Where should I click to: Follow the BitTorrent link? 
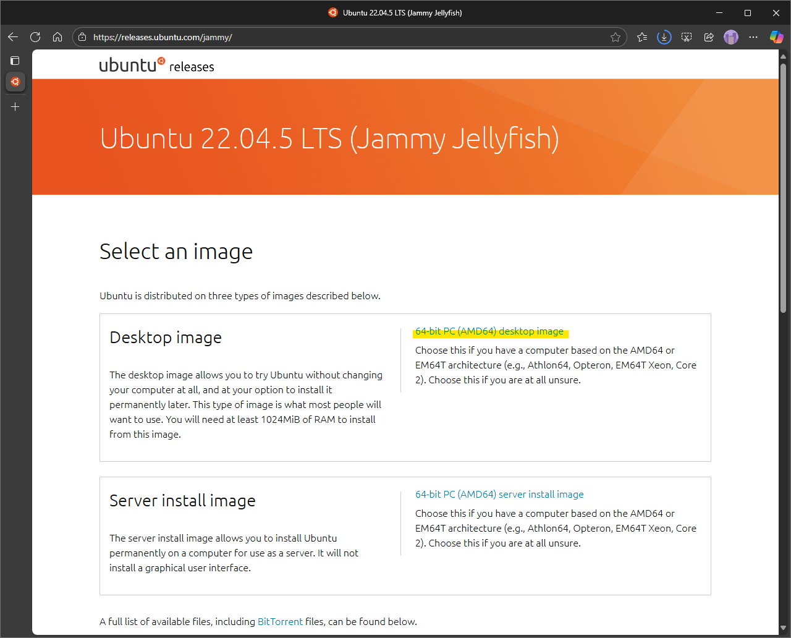tap(280, 622)
